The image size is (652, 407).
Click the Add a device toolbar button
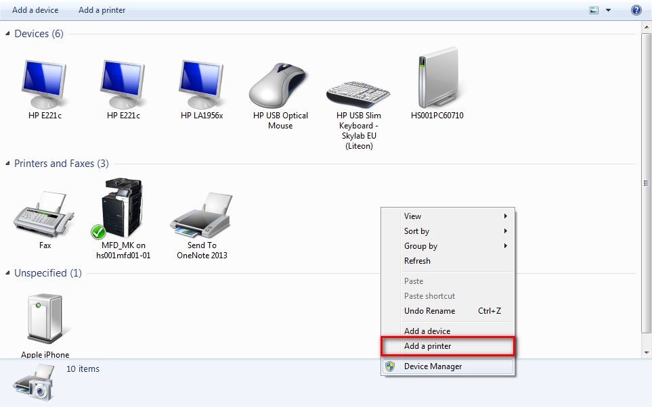[x=35, y=10]
